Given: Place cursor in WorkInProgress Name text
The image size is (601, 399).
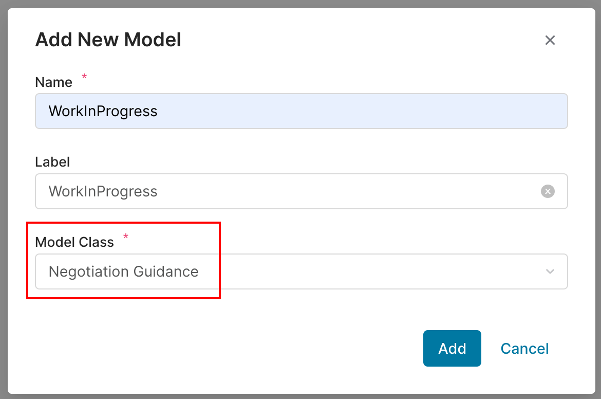Looking at the screenshot, I should click(x=103, y=111).
